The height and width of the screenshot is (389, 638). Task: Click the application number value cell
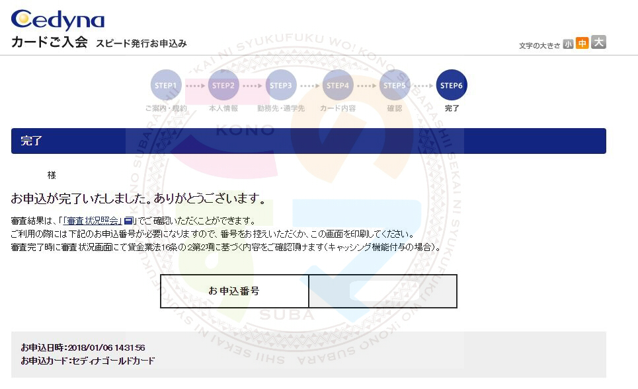[x=383, y=291]
